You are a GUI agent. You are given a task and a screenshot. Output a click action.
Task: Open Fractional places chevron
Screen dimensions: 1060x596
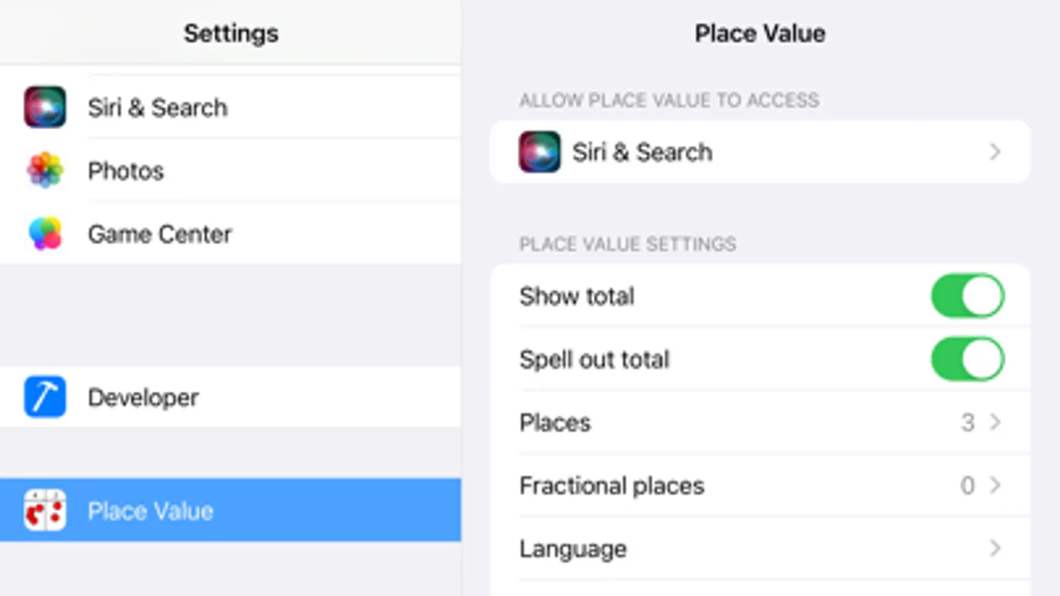point(994,485)
